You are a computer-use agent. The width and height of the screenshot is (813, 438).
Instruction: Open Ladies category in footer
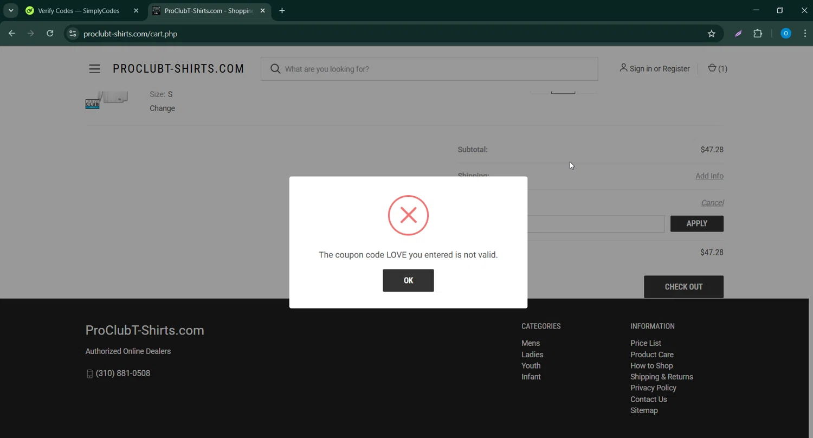click(532, 355)
